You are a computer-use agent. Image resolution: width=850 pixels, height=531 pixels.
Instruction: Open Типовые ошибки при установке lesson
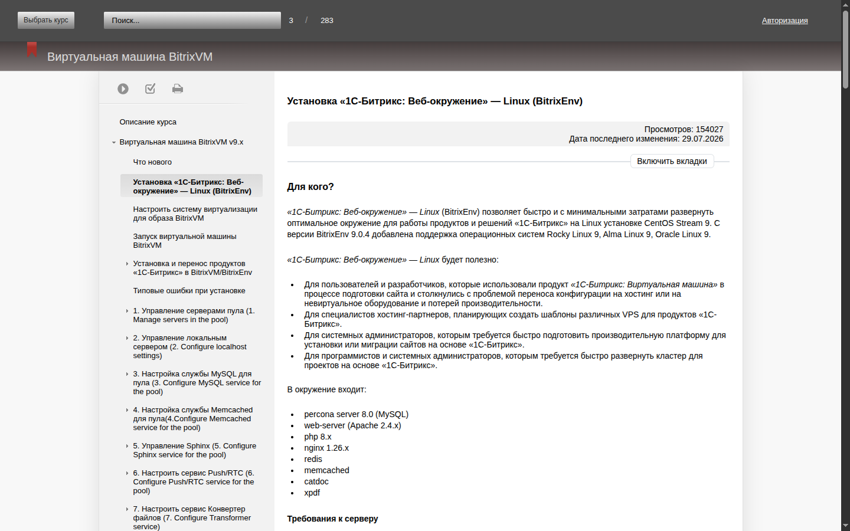pos(189,291)
